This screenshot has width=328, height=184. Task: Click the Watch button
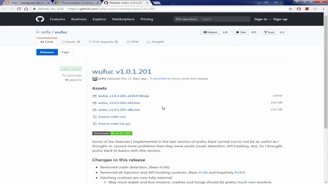click(x=210, y=32)
